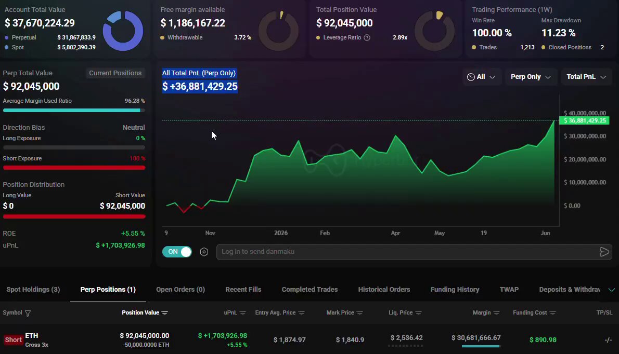Click the 2.89x leverage ratio value
This screenshot has width=619, height=354.
pos(400,38)
